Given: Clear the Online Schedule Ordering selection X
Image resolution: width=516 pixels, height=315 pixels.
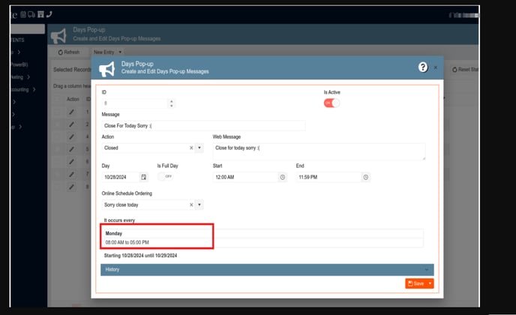Looking at the screenshot, I should click(191, 204).
